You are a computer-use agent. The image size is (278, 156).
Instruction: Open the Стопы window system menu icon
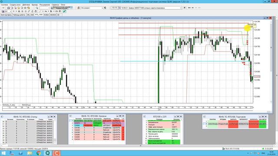click(2, 117)
